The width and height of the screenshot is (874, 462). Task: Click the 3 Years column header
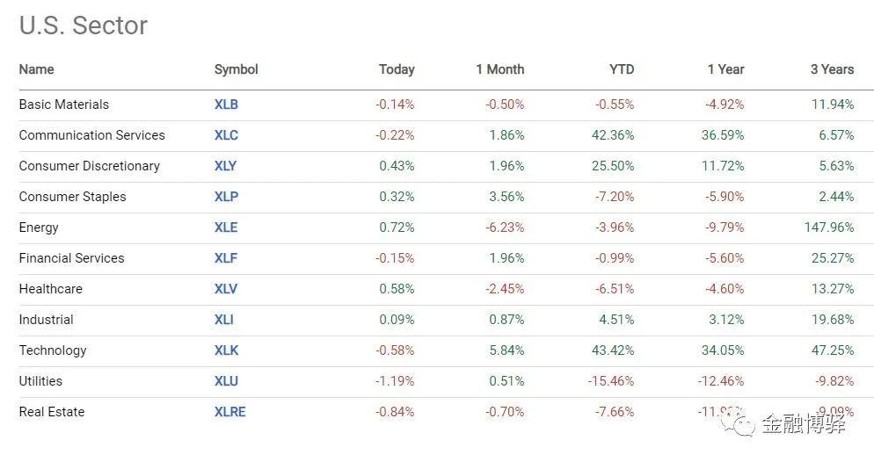coord(832,69)
